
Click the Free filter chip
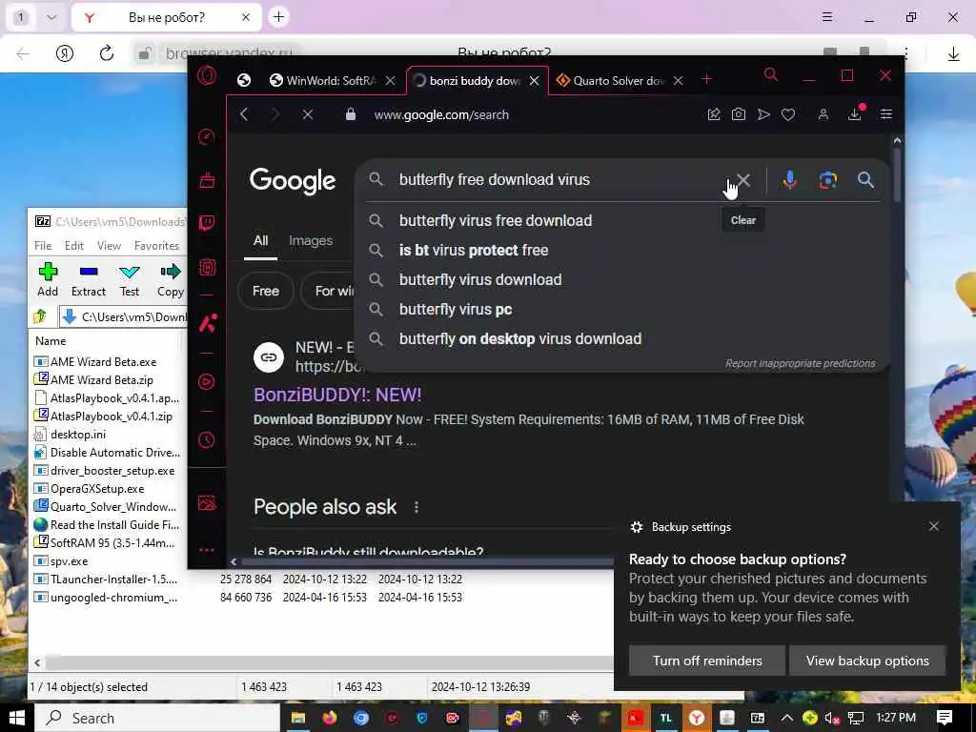click(x=266, y=291)
